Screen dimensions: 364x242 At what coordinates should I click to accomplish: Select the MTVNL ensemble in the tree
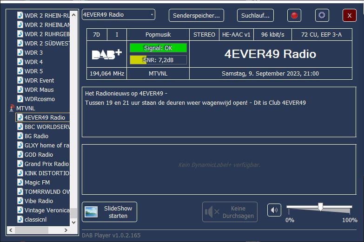coord(26,108)
